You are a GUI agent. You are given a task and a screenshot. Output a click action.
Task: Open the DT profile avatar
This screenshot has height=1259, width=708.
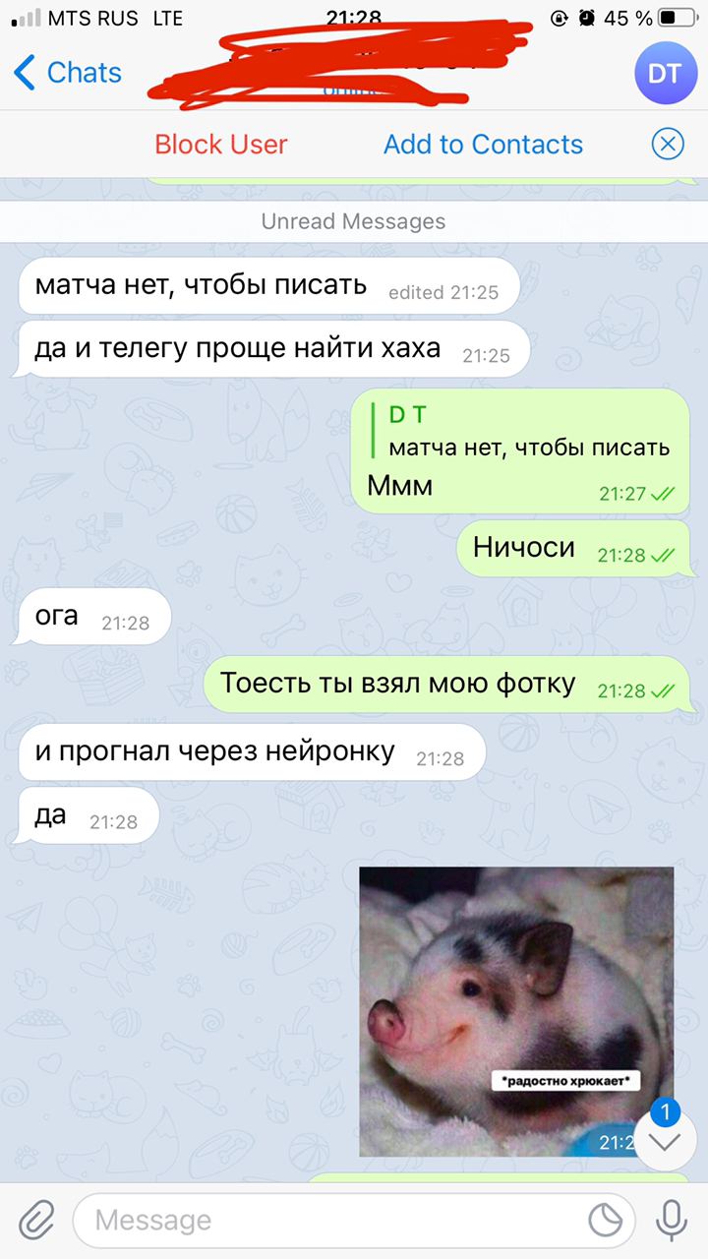pos(665,73)
